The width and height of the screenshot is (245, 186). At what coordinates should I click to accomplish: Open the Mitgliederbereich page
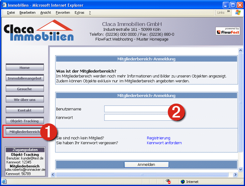(x=23, y=131)
